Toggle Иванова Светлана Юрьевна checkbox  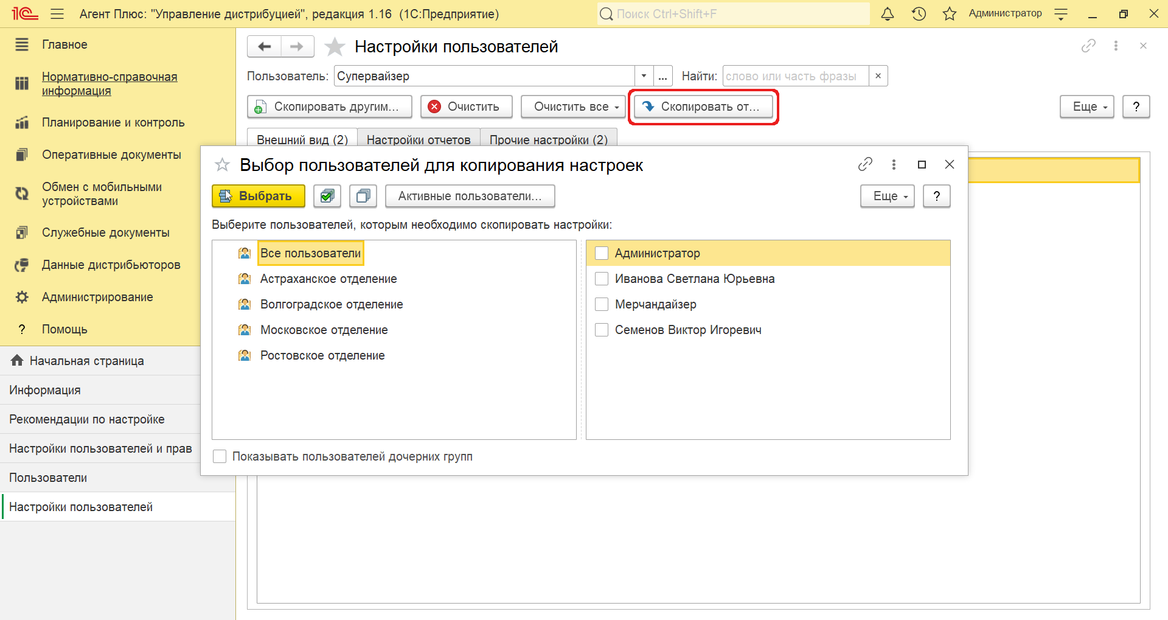[x=602, y=279]
